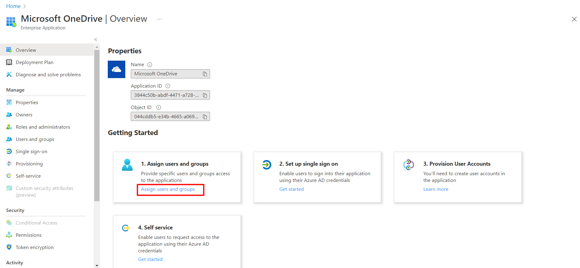Viewport: 580px width, 268px height.
Task: Click the Properties bars icon in Manage
Action: click(9, 102)
